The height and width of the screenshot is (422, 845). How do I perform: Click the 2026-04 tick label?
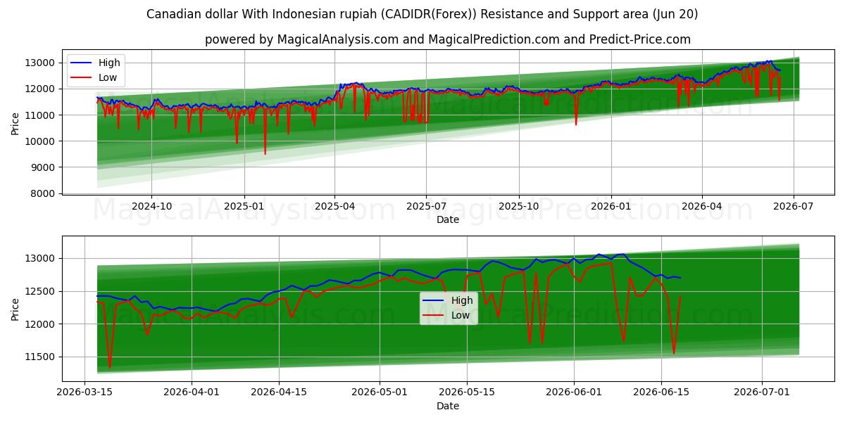click(x=702, y=206)
